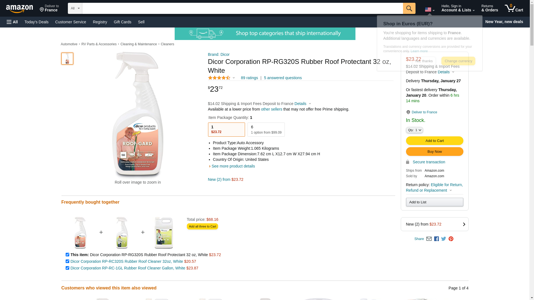Share product on Facebook
The width and height of the screenshot is (534, 300).
(x=436, y=239)
